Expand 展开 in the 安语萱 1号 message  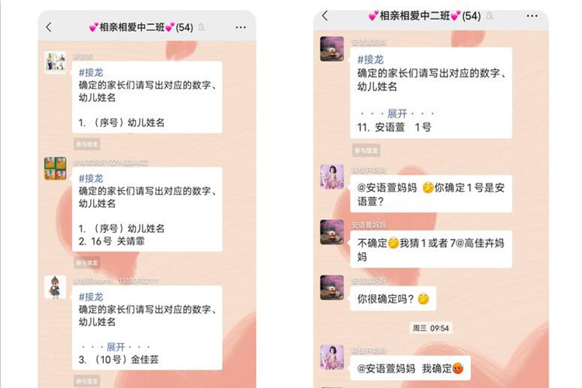(x=397, y=113)
